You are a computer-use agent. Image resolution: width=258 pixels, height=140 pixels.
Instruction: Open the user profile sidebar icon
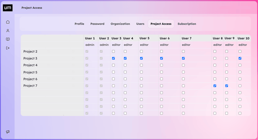click(8, 31)
